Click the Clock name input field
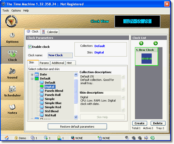174x144 pixels. pos(60,55)
